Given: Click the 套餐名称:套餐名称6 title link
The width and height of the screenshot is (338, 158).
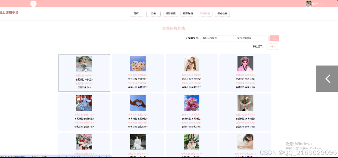Looking at the screenshot, I should coord(138,114).
